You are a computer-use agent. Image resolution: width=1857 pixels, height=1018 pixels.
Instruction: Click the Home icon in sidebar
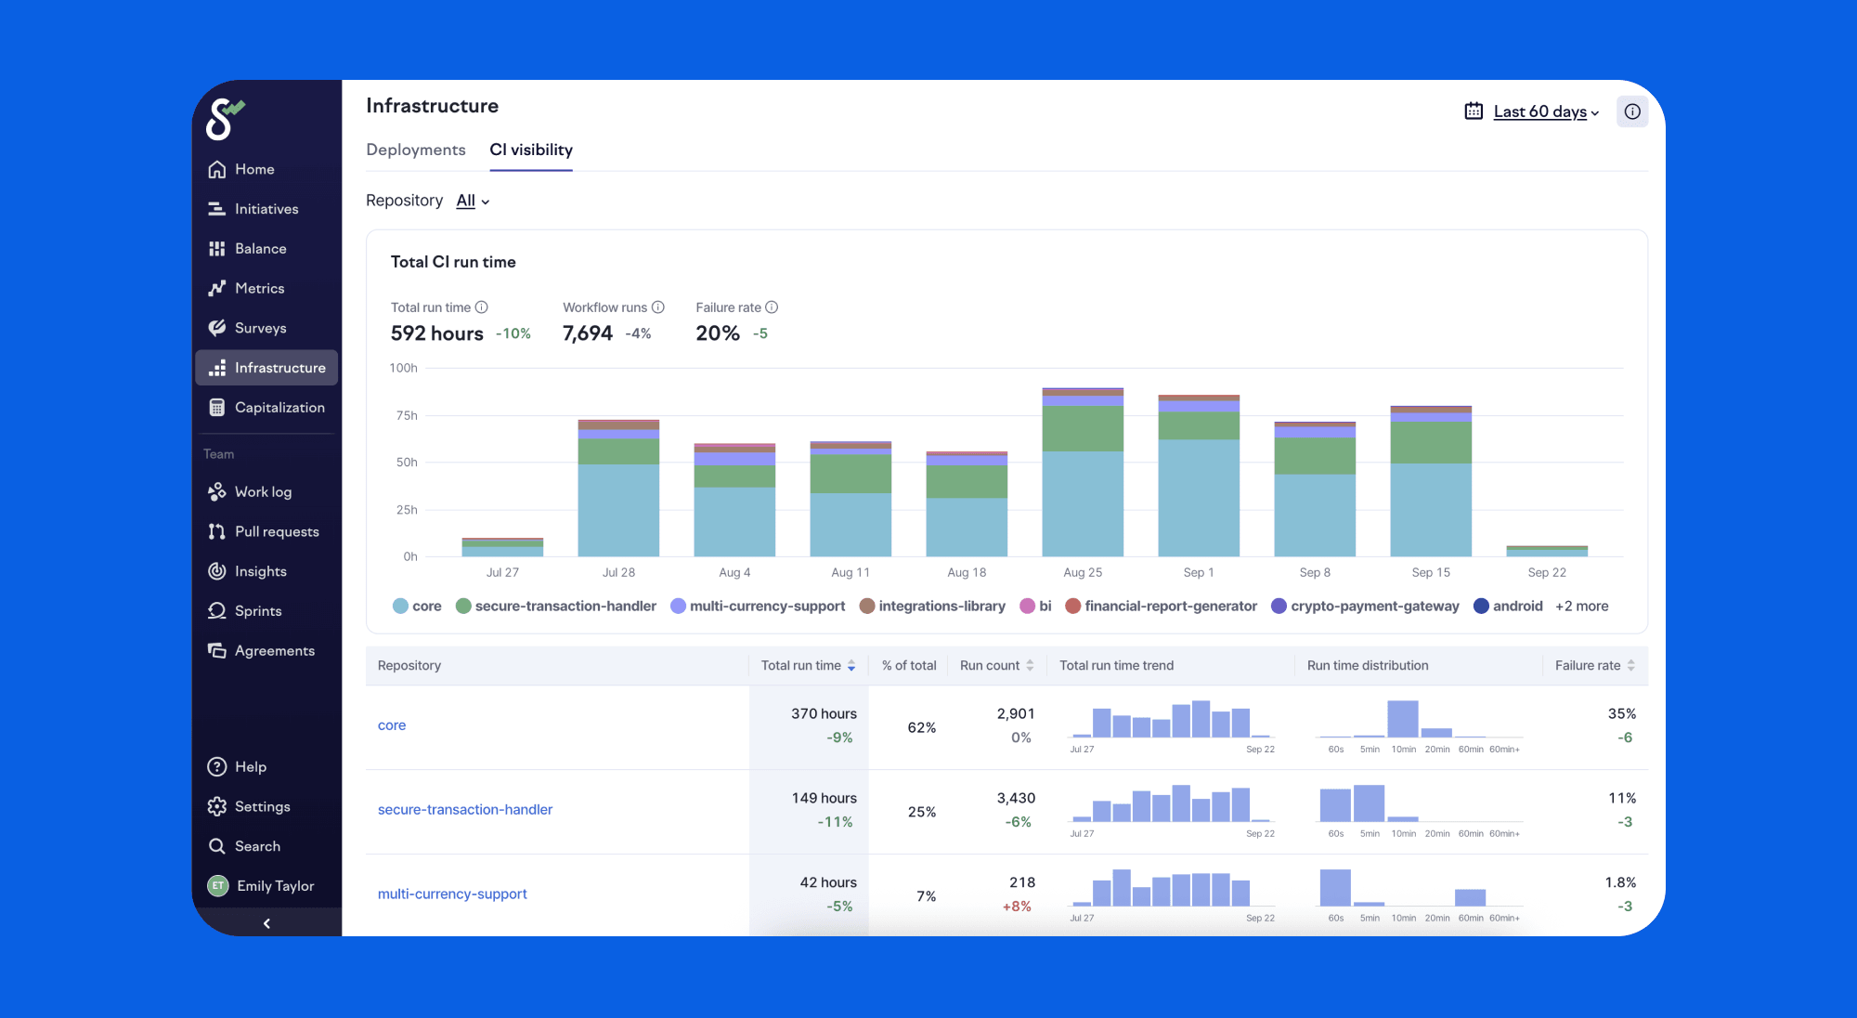217,169
